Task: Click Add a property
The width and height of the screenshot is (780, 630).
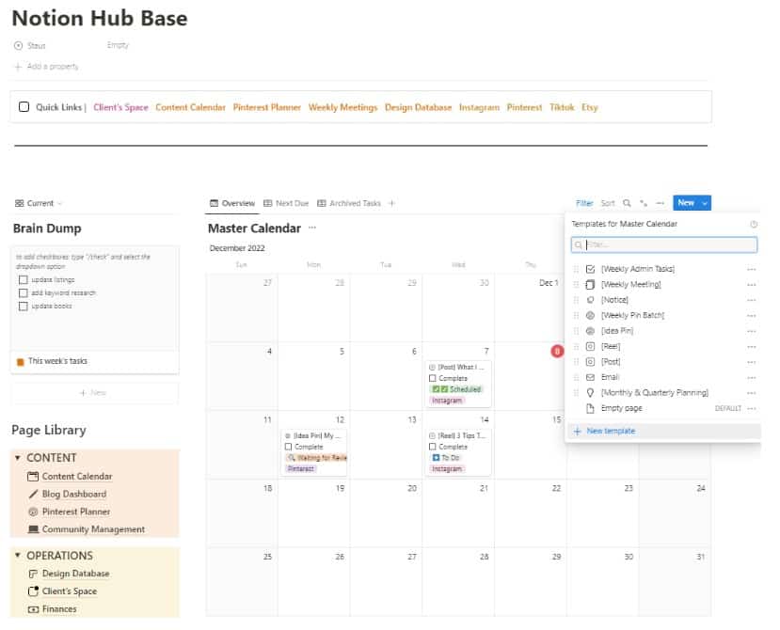Action: click(47, 67)
